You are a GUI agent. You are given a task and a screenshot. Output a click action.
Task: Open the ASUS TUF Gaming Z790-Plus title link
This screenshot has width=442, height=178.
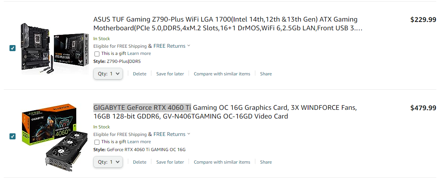click(x=228, y=24)
